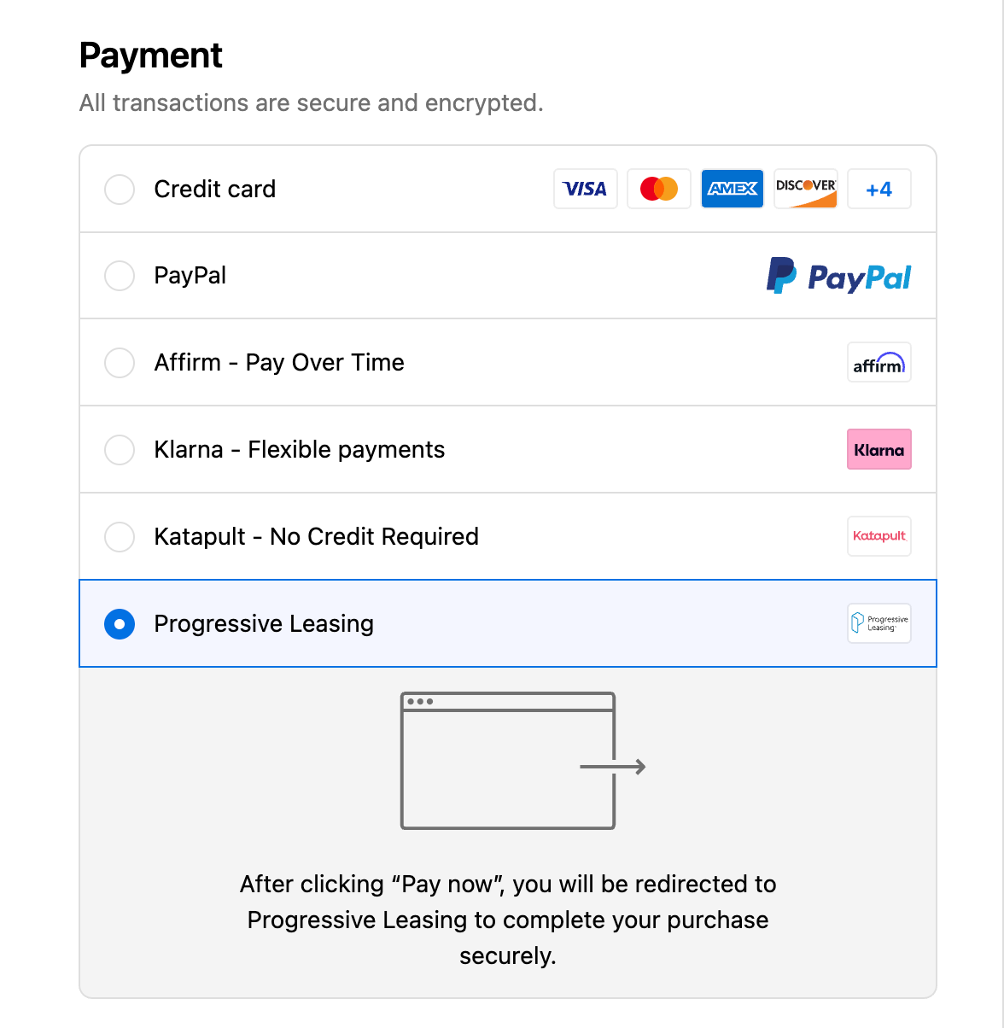This screenshot has width=1004, height=1028.
Task: Choose the Affirm radio button
Action: click(120, 363)
